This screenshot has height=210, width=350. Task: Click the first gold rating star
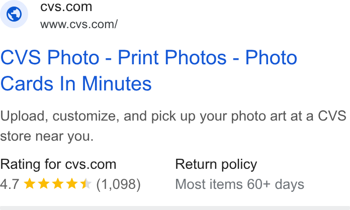tap(30, 184)
